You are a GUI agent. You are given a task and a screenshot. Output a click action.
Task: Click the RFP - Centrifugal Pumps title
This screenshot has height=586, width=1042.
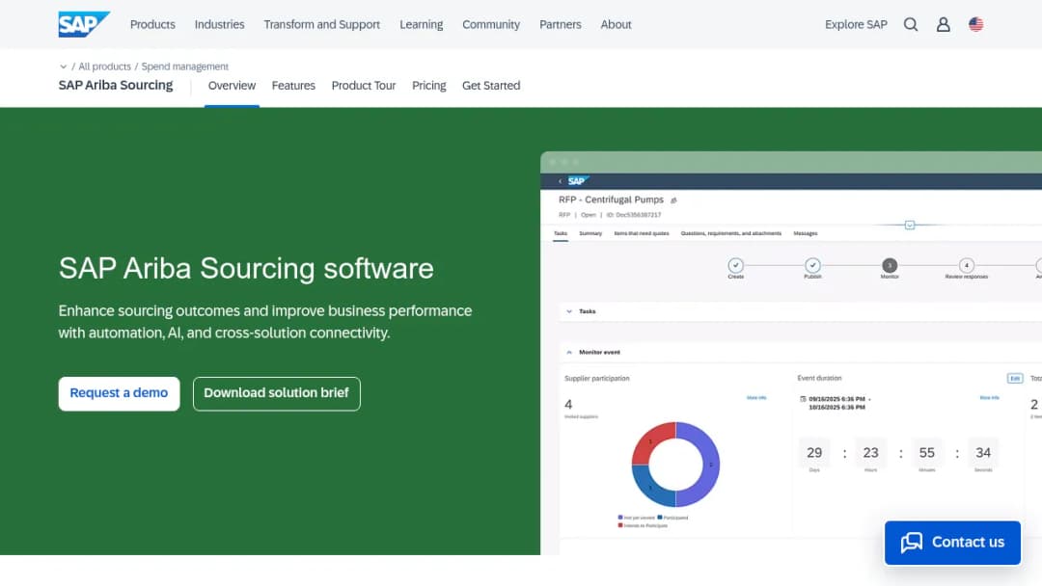point(611,200)
